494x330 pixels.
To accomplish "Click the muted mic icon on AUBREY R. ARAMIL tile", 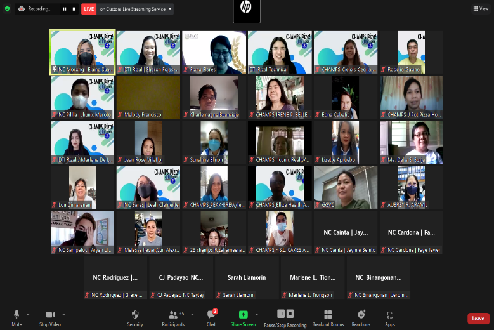I will (384, 204).
